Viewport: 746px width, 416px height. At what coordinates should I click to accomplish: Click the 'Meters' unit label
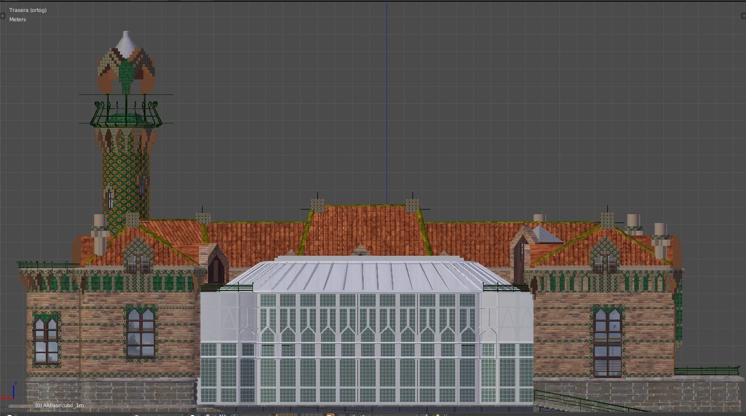[18, 19]
